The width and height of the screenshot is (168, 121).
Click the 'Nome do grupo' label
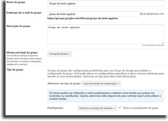point(16,2)
